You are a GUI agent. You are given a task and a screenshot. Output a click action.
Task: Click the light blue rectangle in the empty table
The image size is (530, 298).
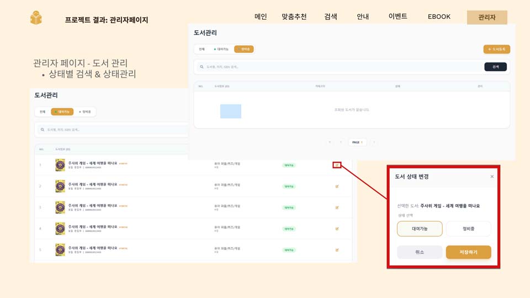(x=231, y=111)
